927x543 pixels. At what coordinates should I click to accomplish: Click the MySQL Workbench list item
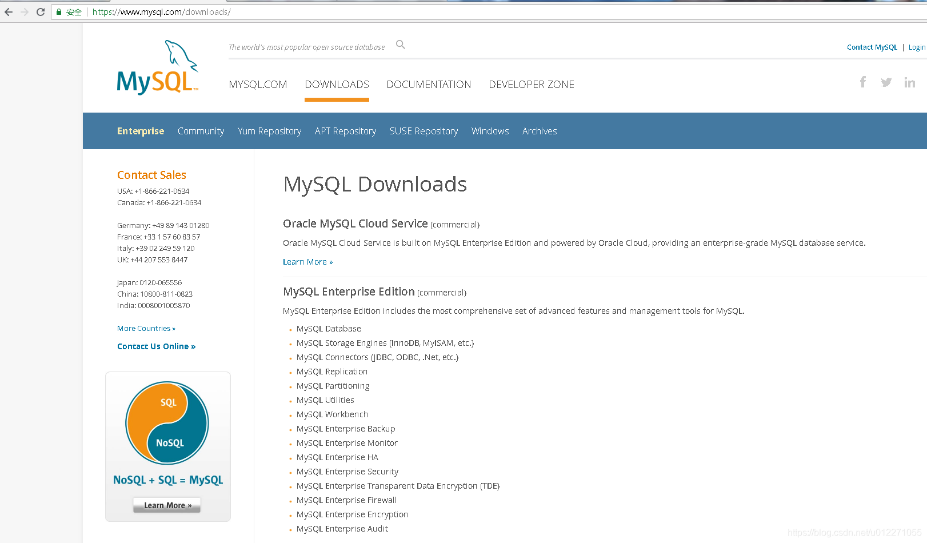(x=332, y=414)
